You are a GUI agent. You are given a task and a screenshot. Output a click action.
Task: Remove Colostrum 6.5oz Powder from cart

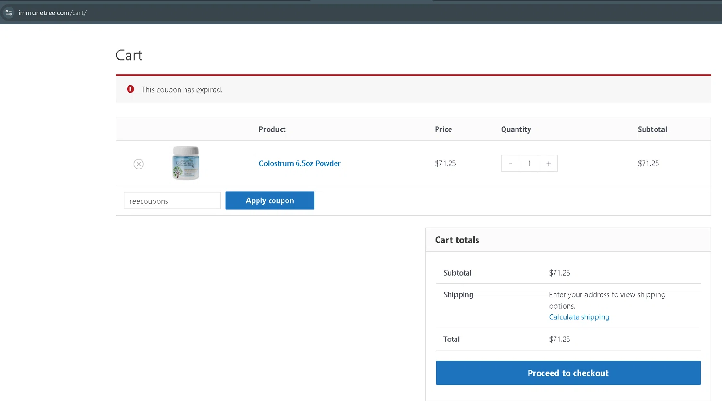(139, 164)
